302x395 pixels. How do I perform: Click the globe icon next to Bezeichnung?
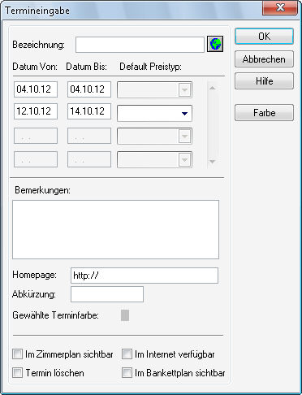(215, 44)
